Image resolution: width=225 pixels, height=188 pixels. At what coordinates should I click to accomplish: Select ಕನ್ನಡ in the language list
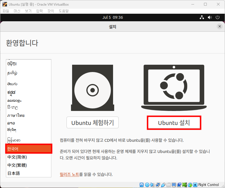pyautogui.click(x=29, y=93)
